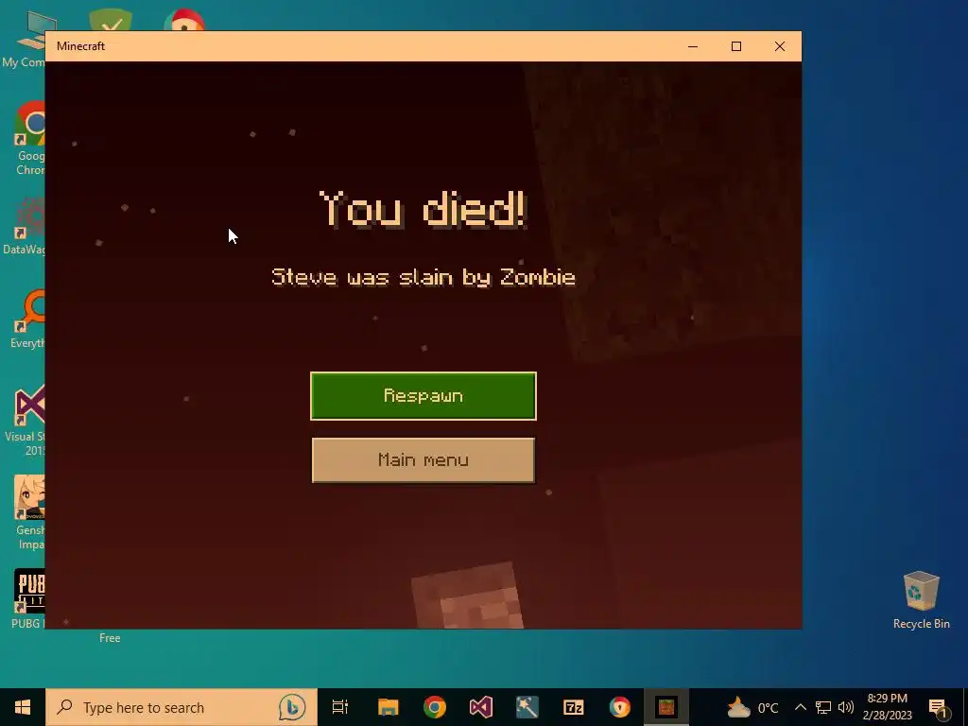
Task: Select the My Computer desktop icon
Action: click(x=25, y=40)
